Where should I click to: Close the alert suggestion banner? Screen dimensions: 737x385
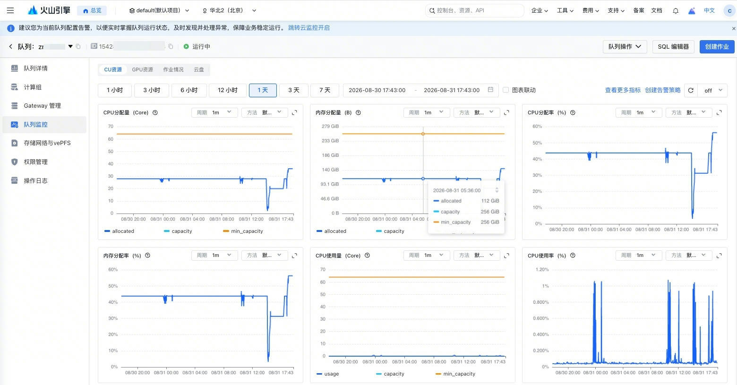click(733, 28)
